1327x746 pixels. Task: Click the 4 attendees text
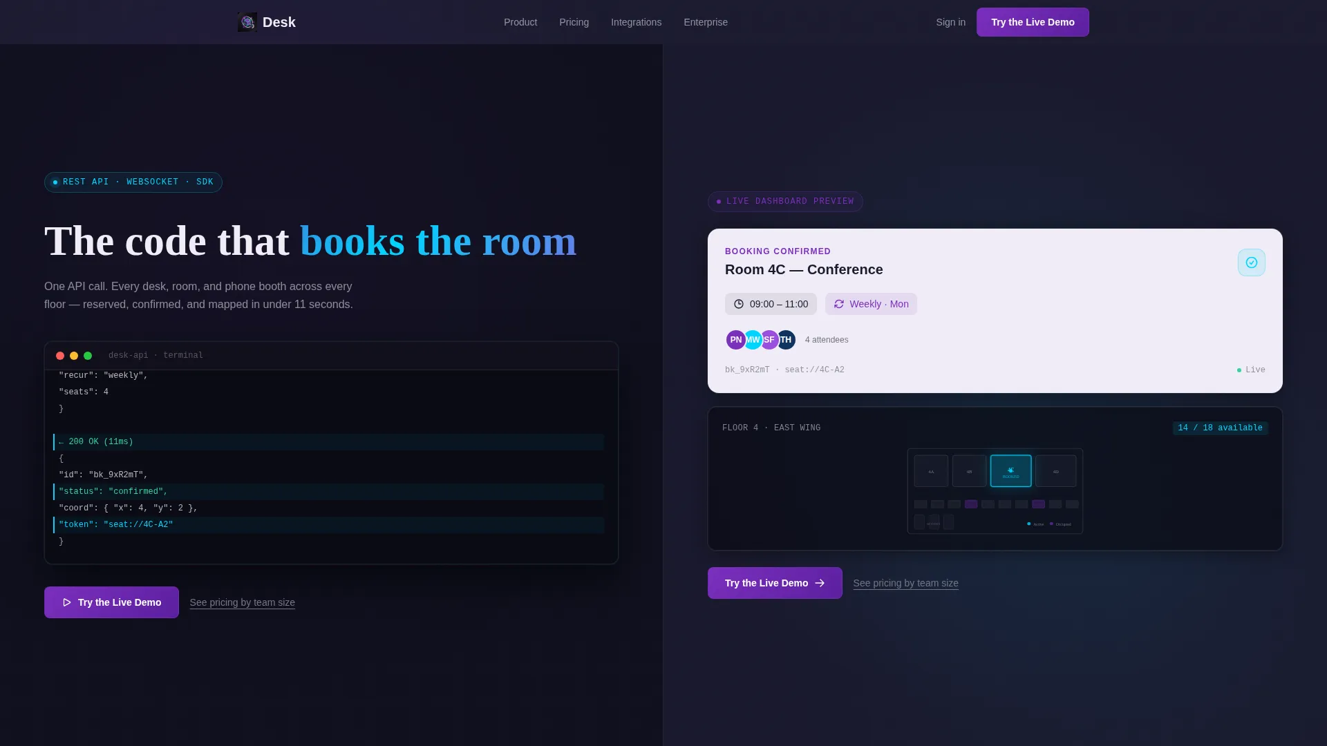coord(827,340)
